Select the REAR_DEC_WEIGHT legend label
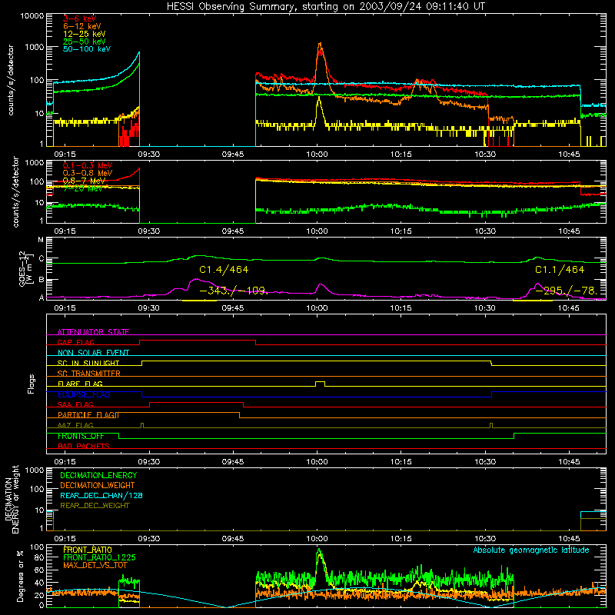Screen dimensions: 615x615 [x=95, y=506]
